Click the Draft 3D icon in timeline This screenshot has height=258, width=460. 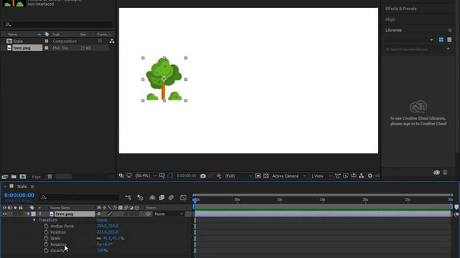[x=140, y=198]
